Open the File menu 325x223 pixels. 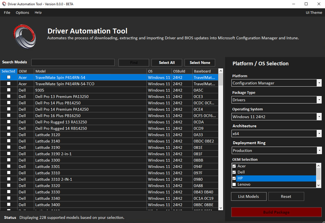7,12
